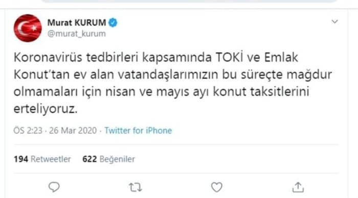Expand the tweet options chevron

click(334, 21)
